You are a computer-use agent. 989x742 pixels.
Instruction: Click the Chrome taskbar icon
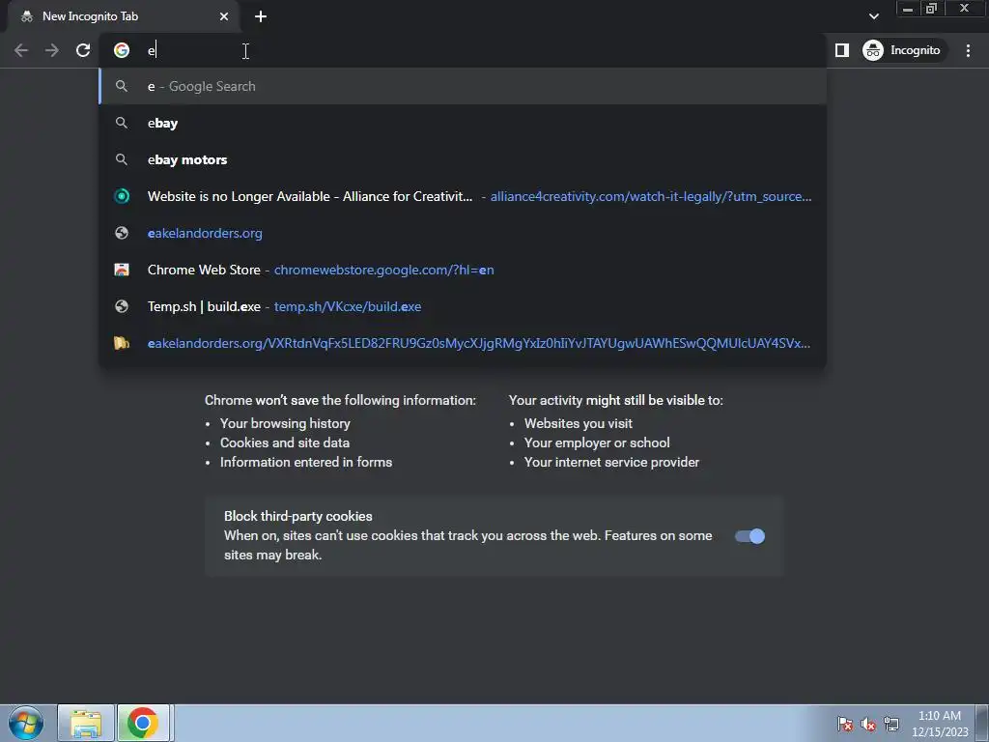143,723
